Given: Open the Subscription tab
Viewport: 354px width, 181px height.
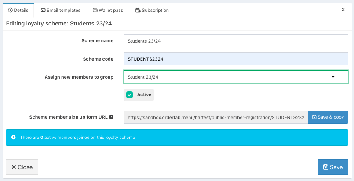Looking at the screenshot, I should pos(152,10).
